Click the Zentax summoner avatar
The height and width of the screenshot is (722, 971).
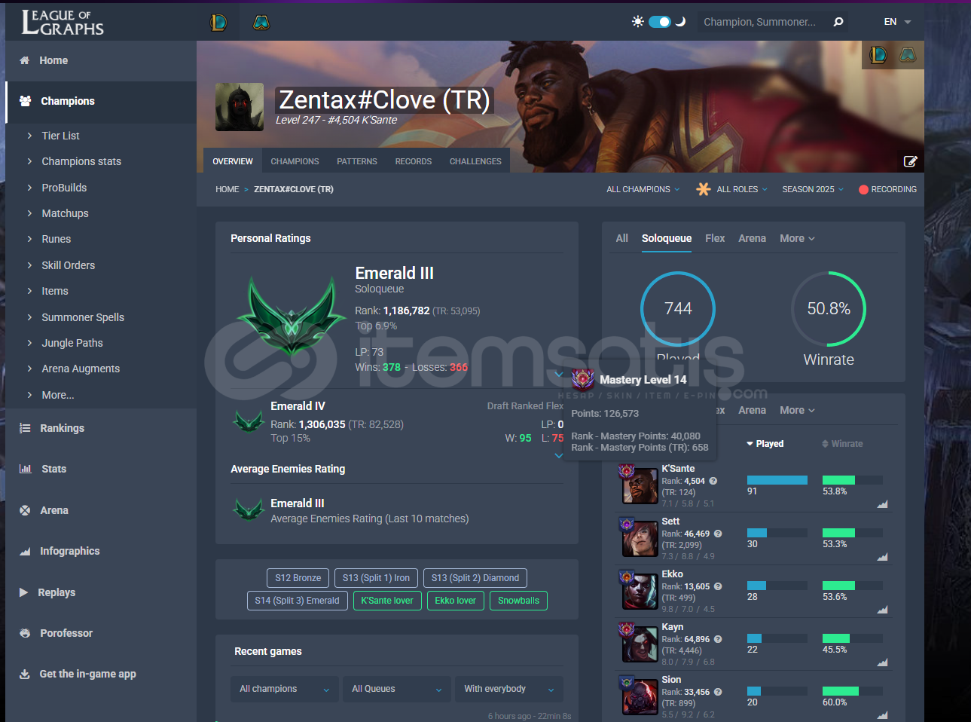tap(240, 107)
